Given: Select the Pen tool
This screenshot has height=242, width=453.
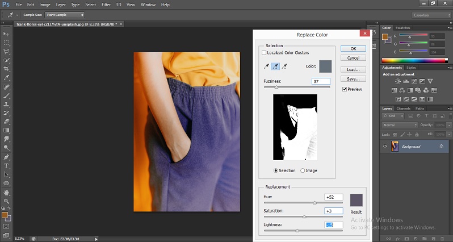Looking at the screenshot, I should coord(6,157).
